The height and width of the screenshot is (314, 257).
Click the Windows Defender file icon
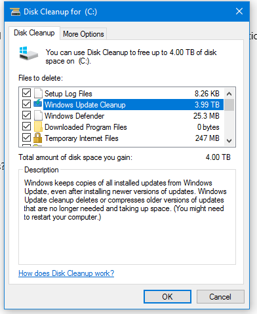[38, 115]
